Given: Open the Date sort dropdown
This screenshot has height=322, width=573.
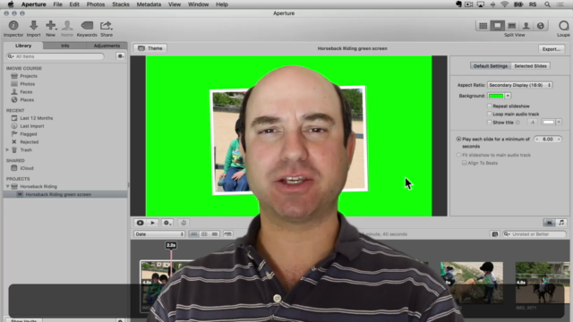Looking at the screenshot, I should tap(159, 234).
